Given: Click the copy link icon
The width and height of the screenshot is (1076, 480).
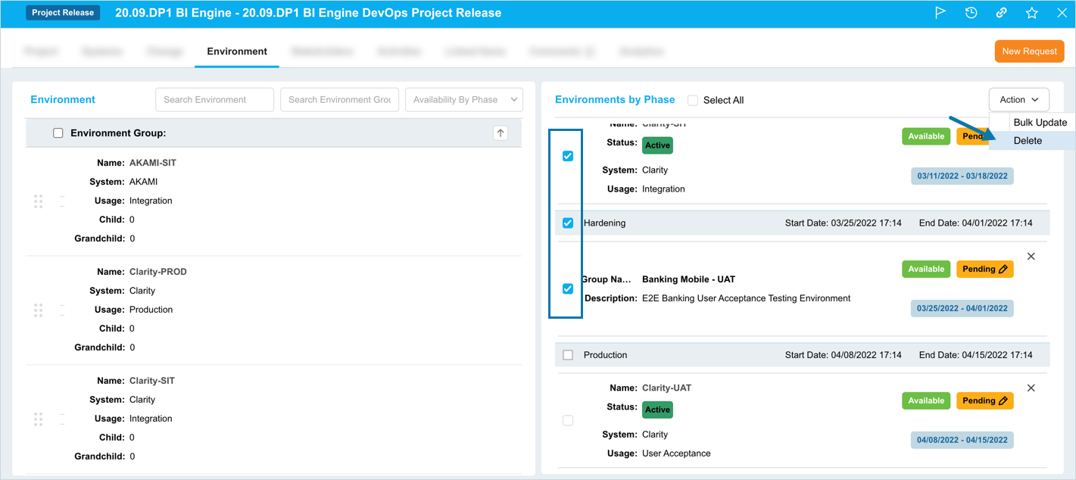Looking at the screenshot, I should [x=1001, y=13].
